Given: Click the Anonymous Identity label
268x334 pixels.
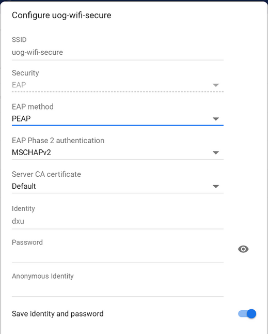Looking at the screenshot, I should click(x=43, y=276).
